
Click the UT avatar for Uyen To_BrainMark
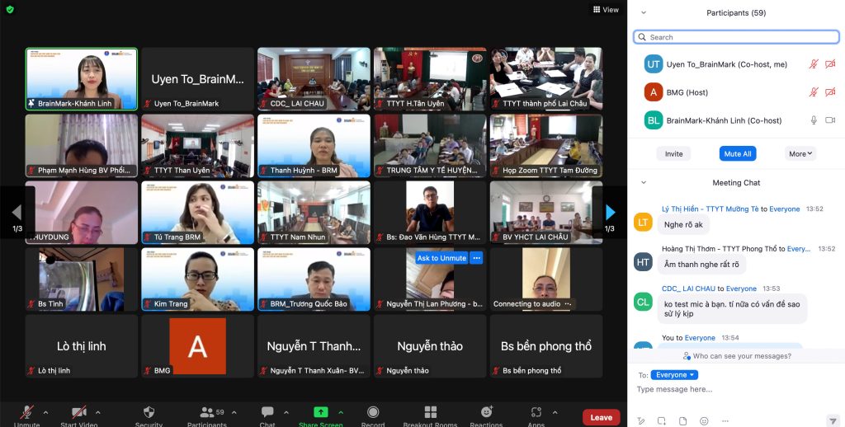(654, 64)
